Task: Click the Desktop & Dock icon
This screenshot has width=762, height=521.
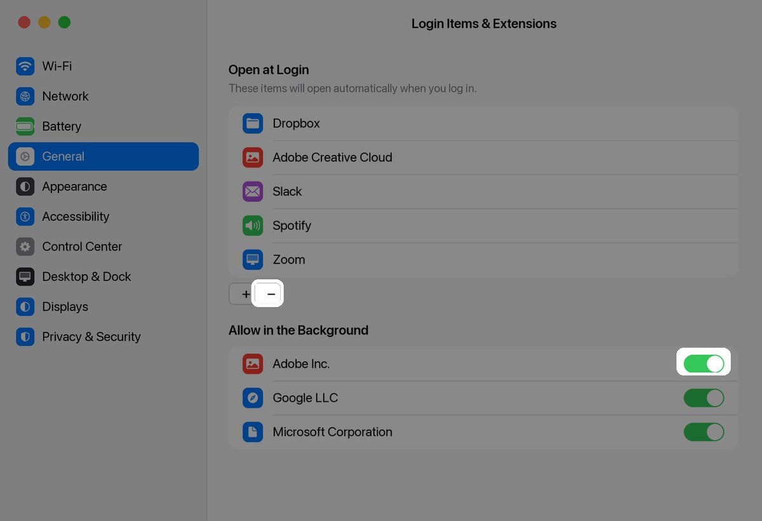Action: click(25, 277)
